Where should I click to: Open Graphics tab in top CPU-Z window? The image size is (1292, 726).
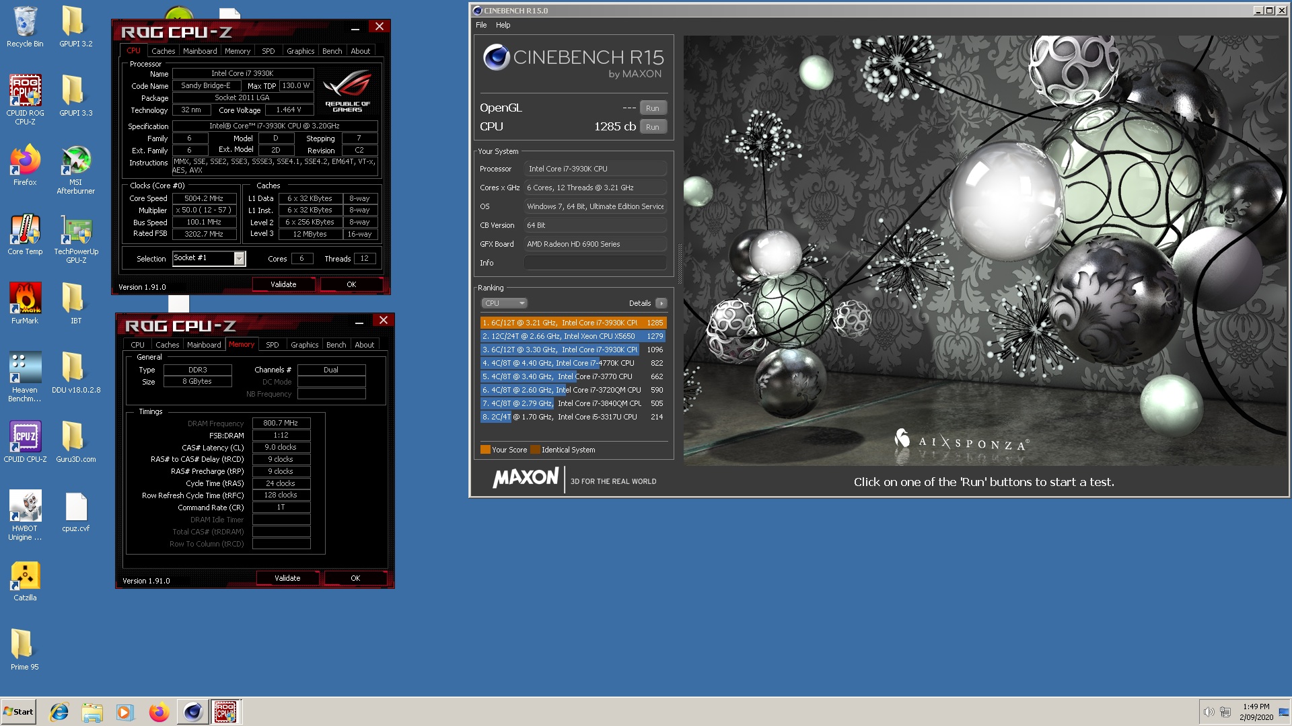coord(300,51)
